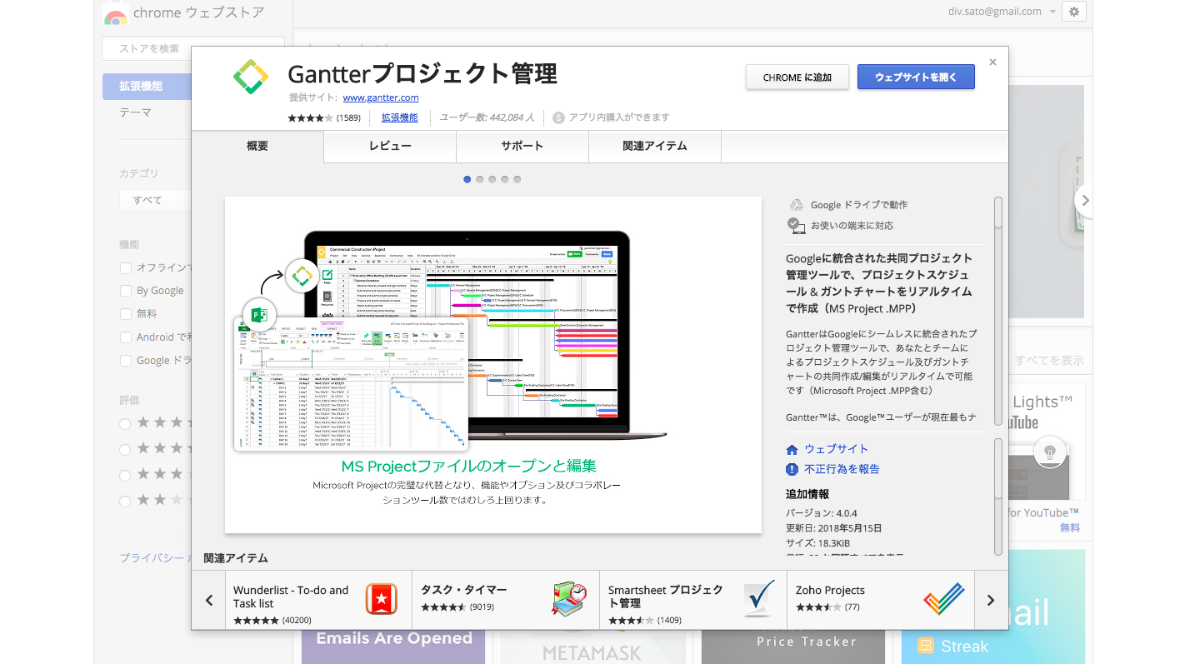
Task: Select the fifth screenshot carousel dot
Action: (517, 179)
